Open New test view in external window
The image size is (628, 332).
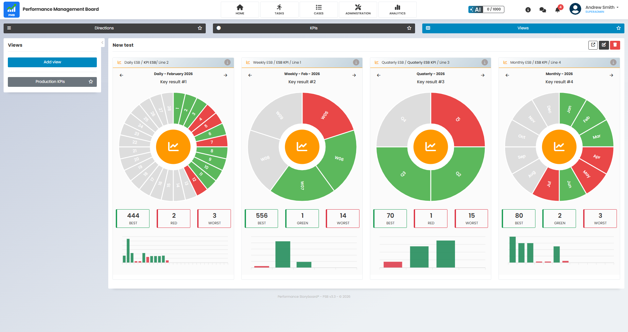point(593,45)
